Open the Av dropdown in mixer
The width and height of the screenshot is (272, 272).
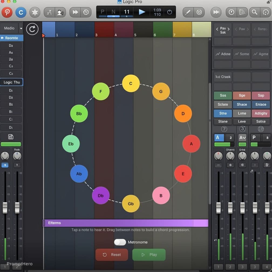(242, 138)
